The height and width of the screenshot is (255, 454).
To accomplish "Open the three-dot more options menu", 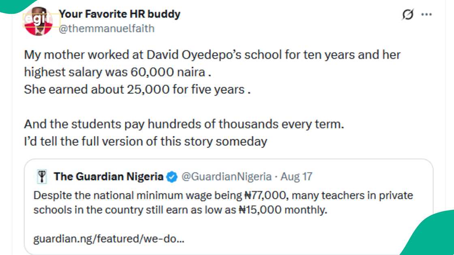I will tap(426, 15).
